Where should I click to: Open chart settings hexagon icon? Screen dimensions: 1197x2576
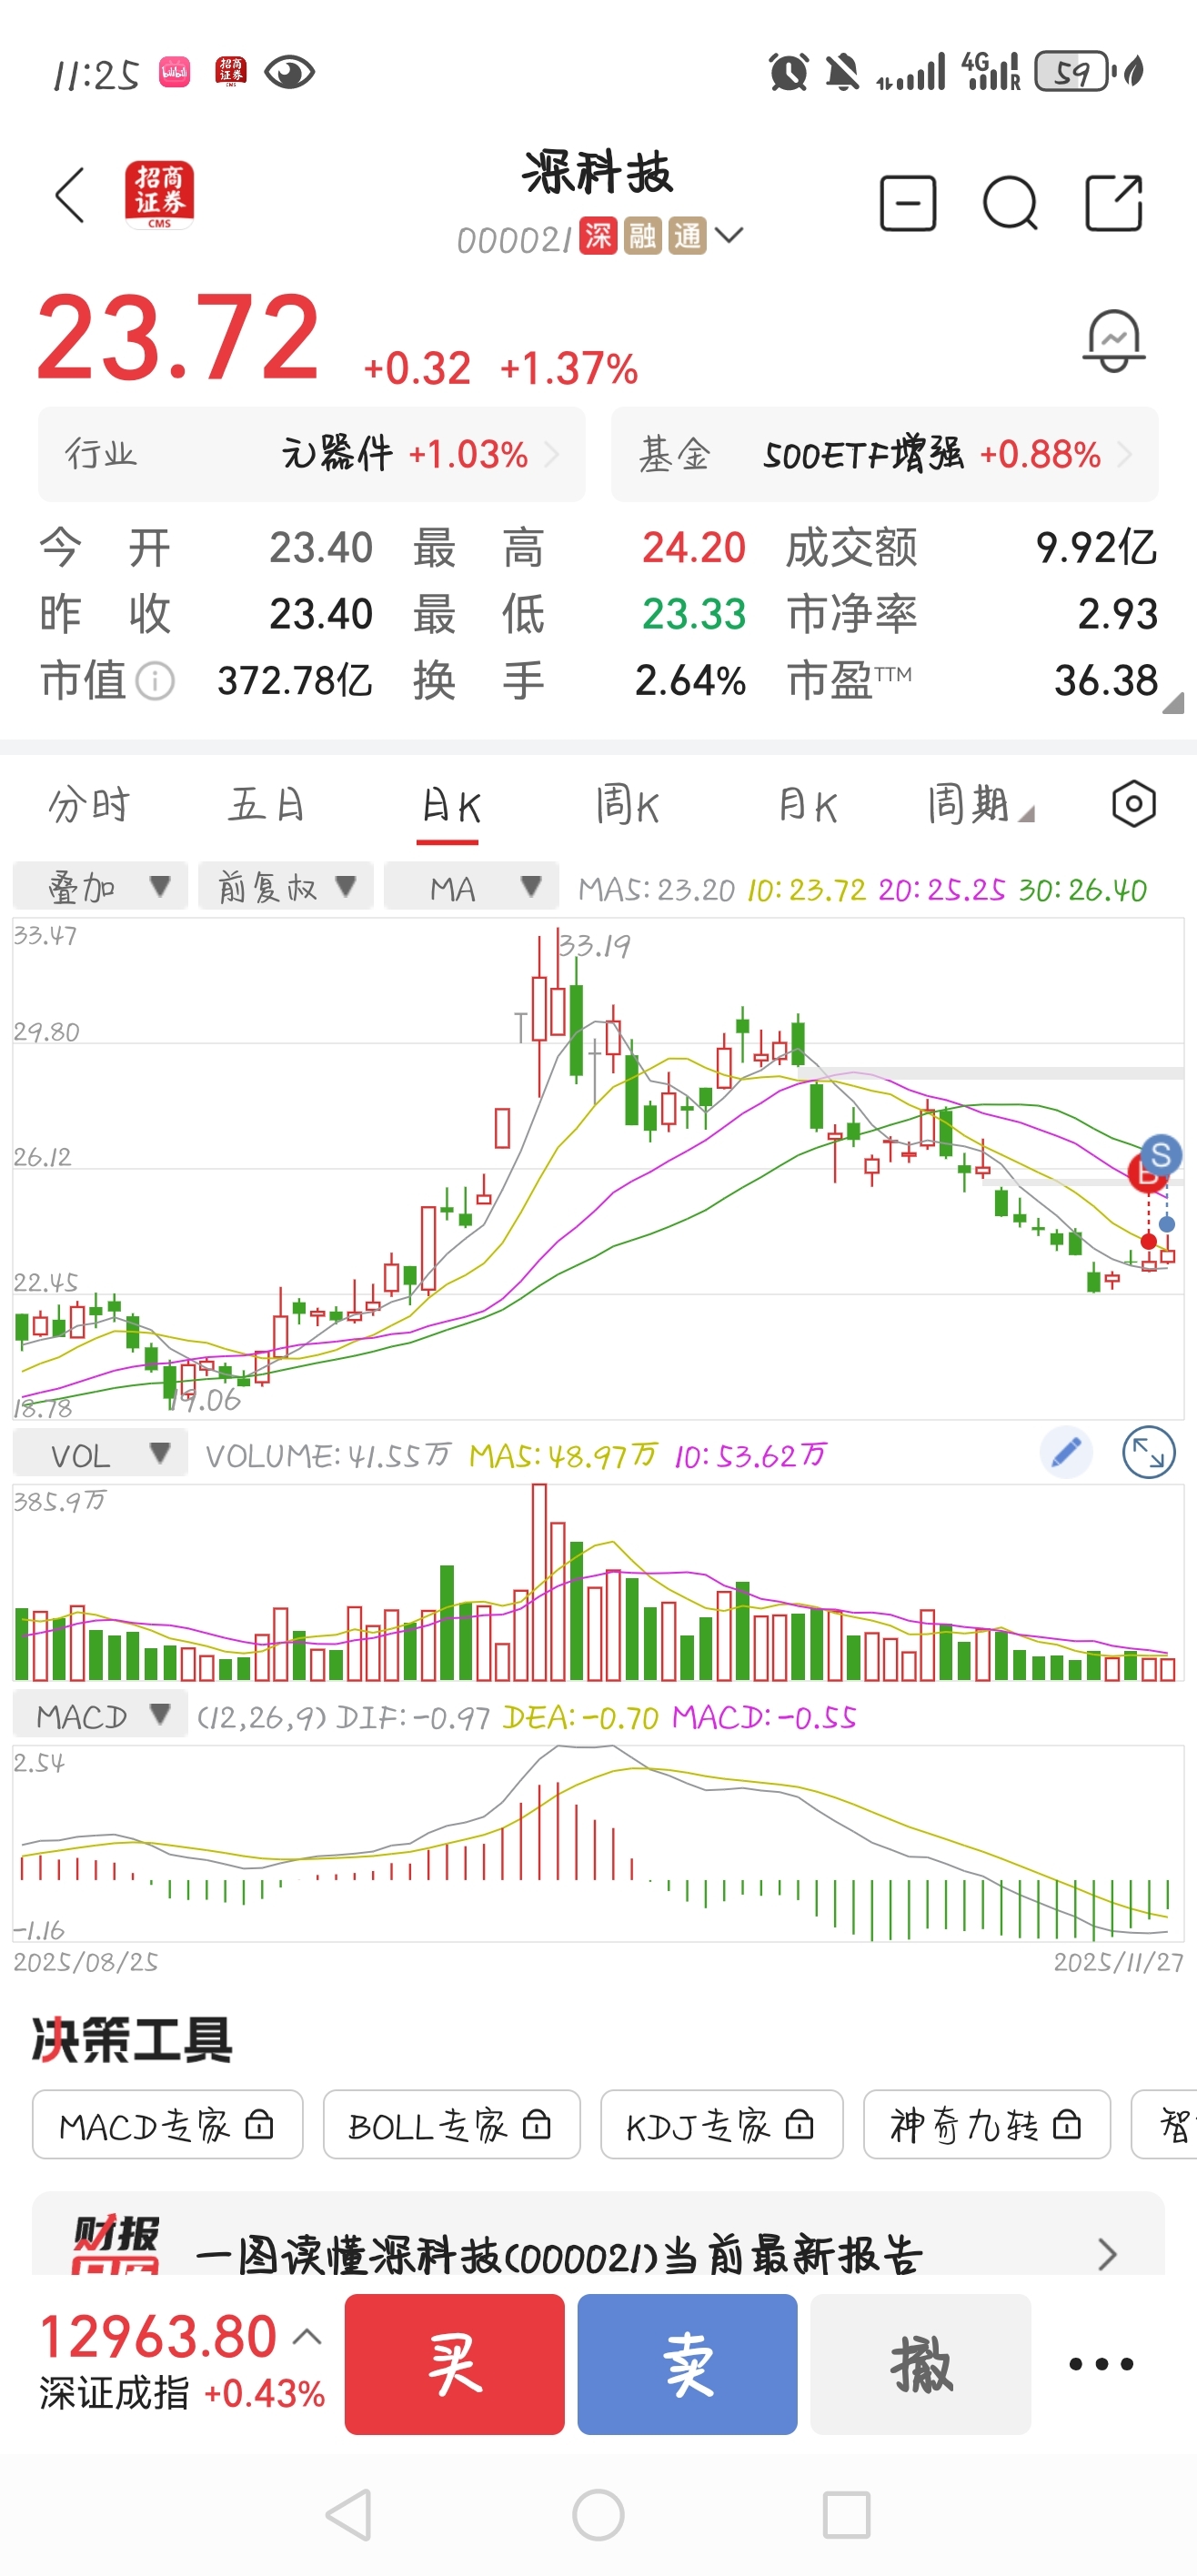click(1134, 804)
